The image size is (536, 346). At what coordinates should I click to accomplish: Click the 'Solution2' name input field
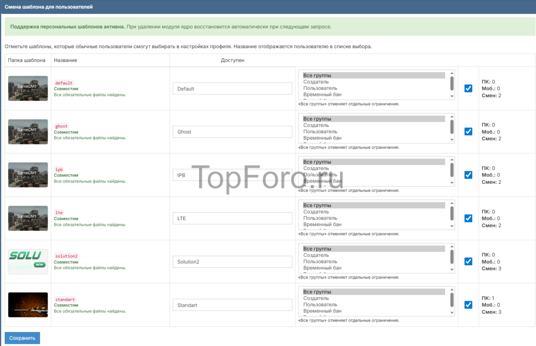pos(232,262)
